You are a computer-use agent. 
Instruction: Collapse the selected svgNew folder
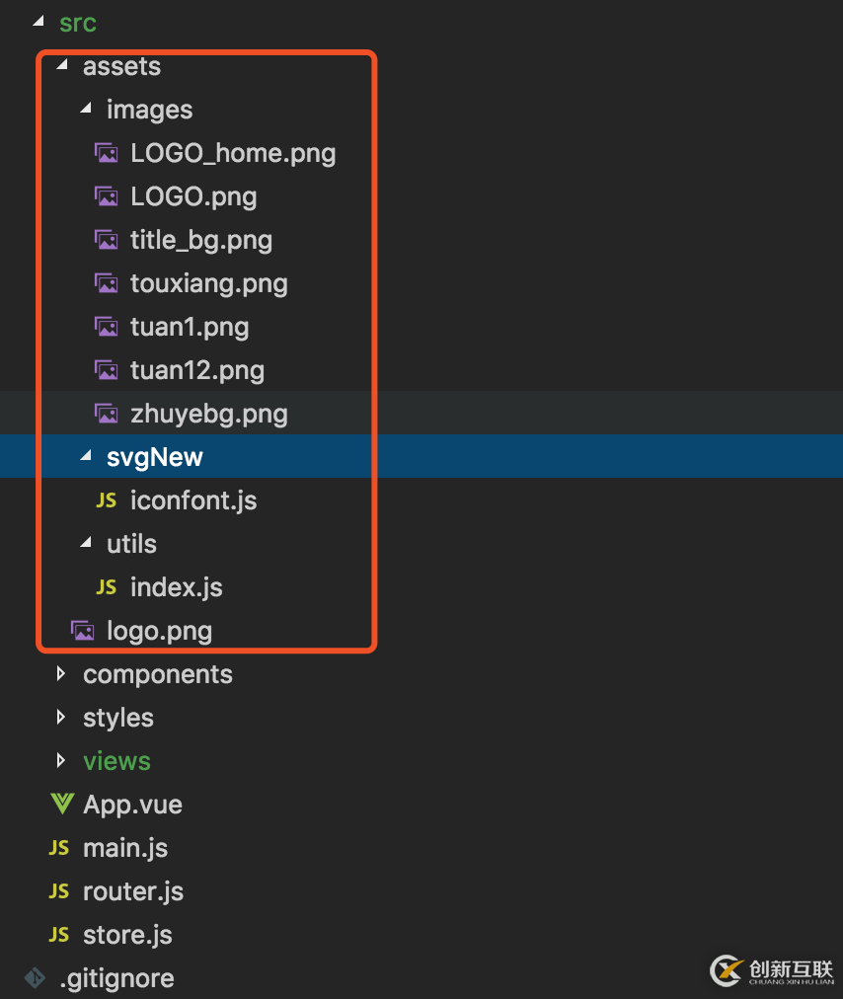tap(85, 456)
